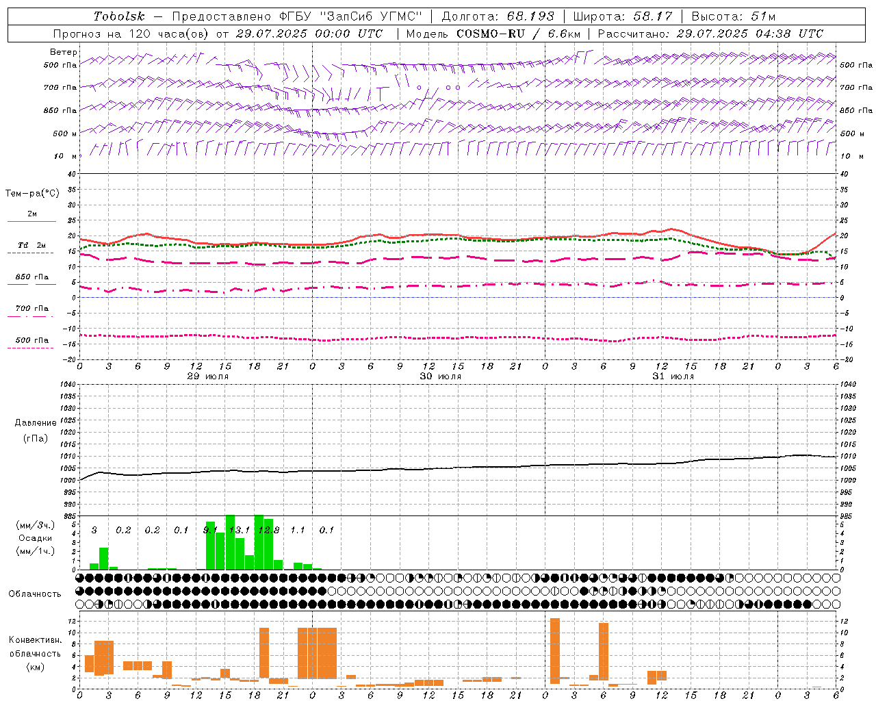Select the "Широта: 58.17" header field

click(x=622, y=16)
